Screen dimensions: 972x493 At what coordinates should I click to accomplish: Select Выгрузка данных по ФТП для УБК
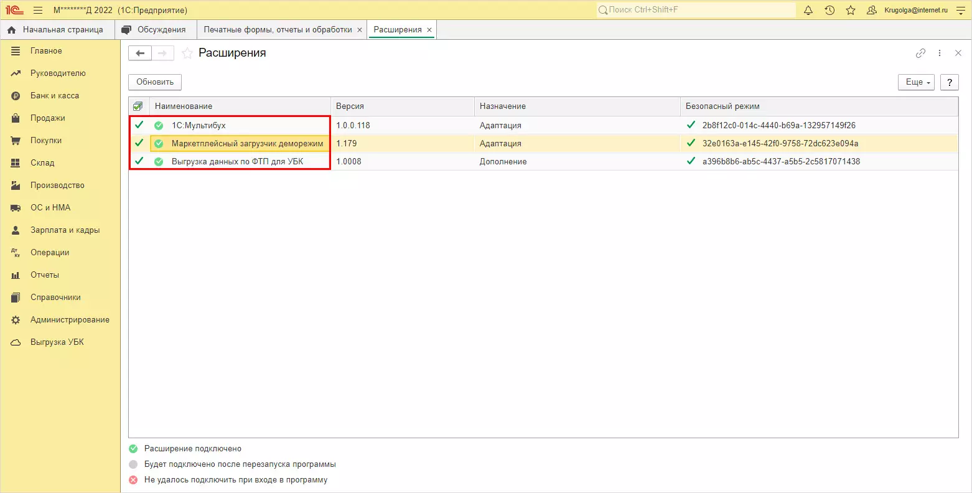pyautogui.click(x=238, y=161)
